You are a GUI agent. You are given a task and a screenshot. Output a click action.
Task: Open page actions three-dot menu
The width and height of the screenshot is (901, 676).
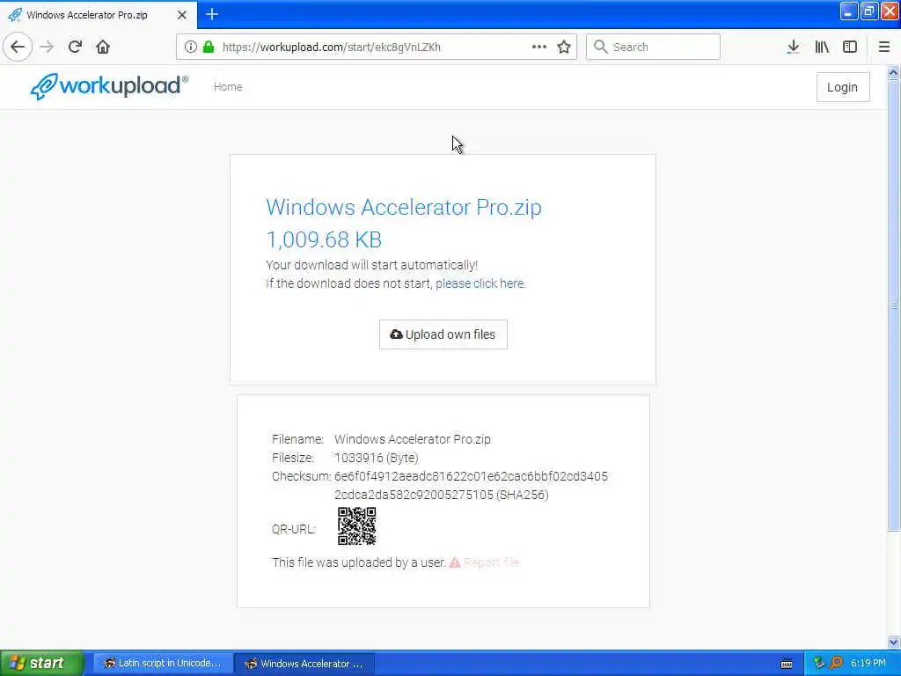point(539,47)
